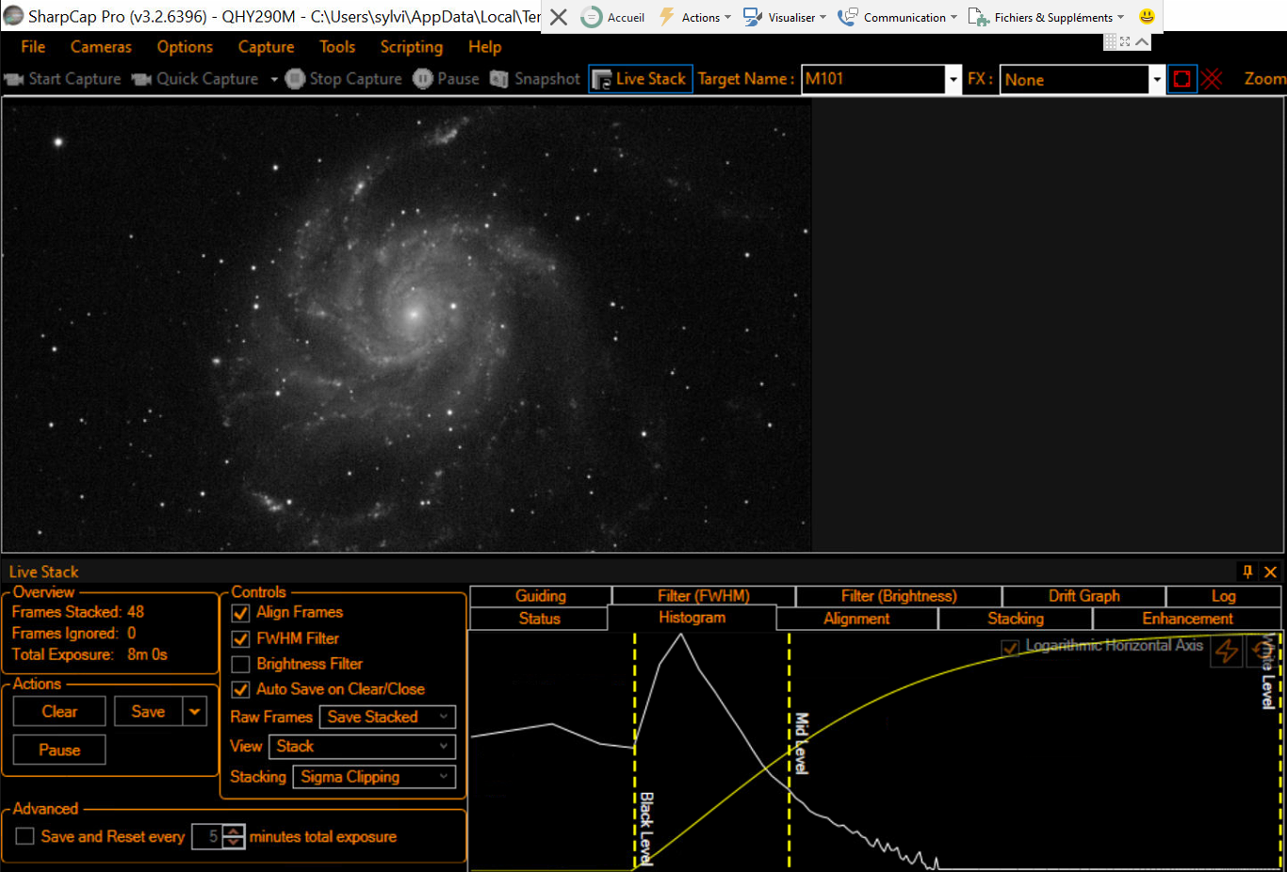Viewport: 1287px width, 872px height.
Task: Switch to the Alignment tab
Action: (x=856, y=619)
